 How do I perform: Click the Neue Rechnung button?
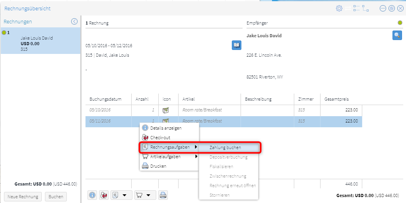pyautogui.click(x=23, y=197)
